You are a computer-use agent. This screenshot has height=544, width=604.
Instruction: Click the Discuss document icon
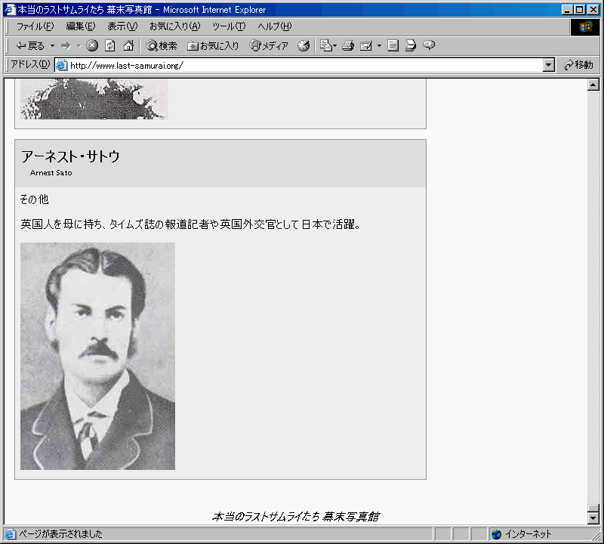click(393, 46)
